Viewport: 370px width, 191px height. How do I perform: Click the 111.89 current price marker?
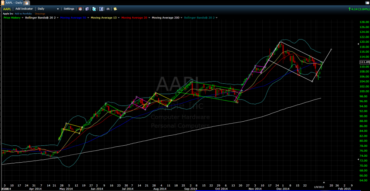point(364,62)
